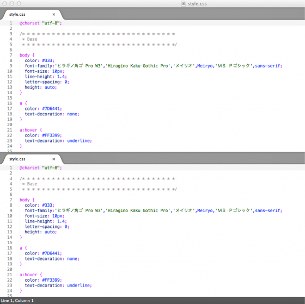Click 'font-family' property in lower pane
This screenshot has width=305, height=304.
pos(39,210)
